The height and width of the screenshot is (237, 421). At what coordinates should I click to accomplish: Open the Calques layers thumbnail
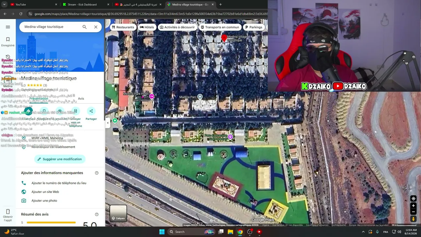[x=118, y=213]
